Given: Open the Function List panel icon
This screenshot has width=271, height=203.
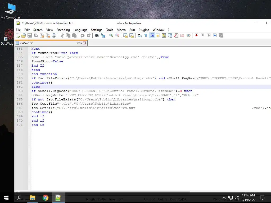Looking at the screenshot, I should pyautogui.click(x=176, y=36).
